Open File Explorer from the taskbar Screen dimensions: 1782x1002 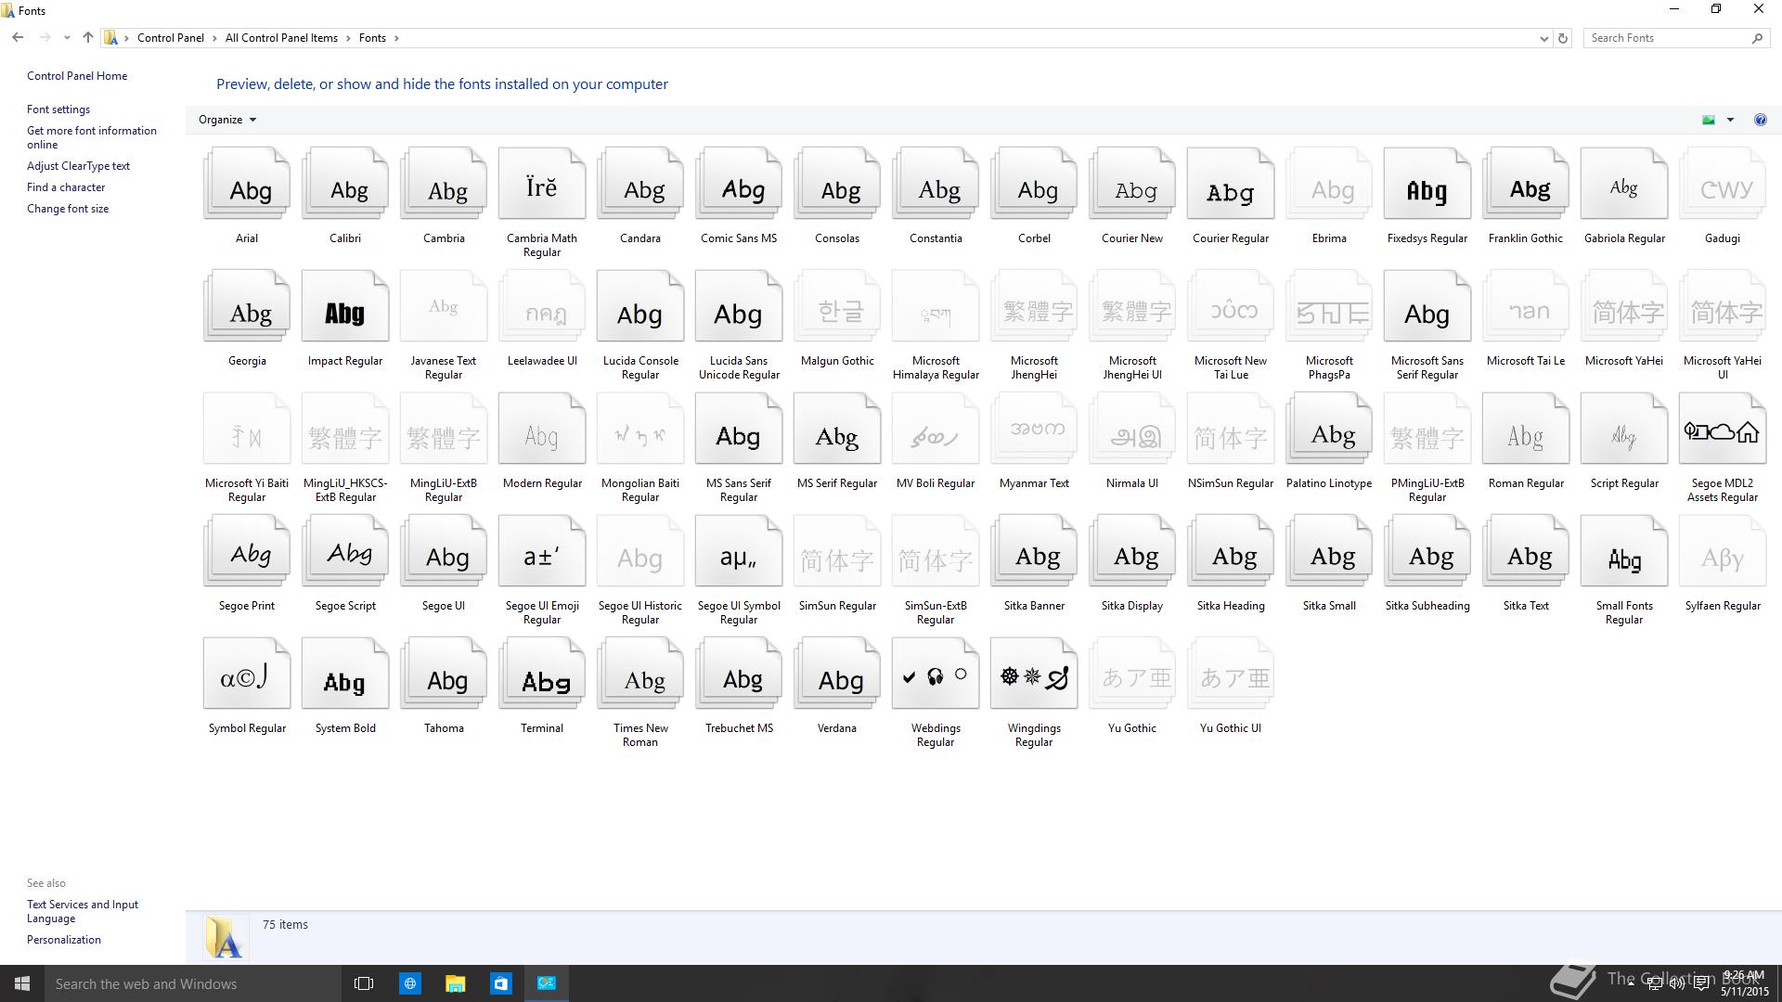455,983
